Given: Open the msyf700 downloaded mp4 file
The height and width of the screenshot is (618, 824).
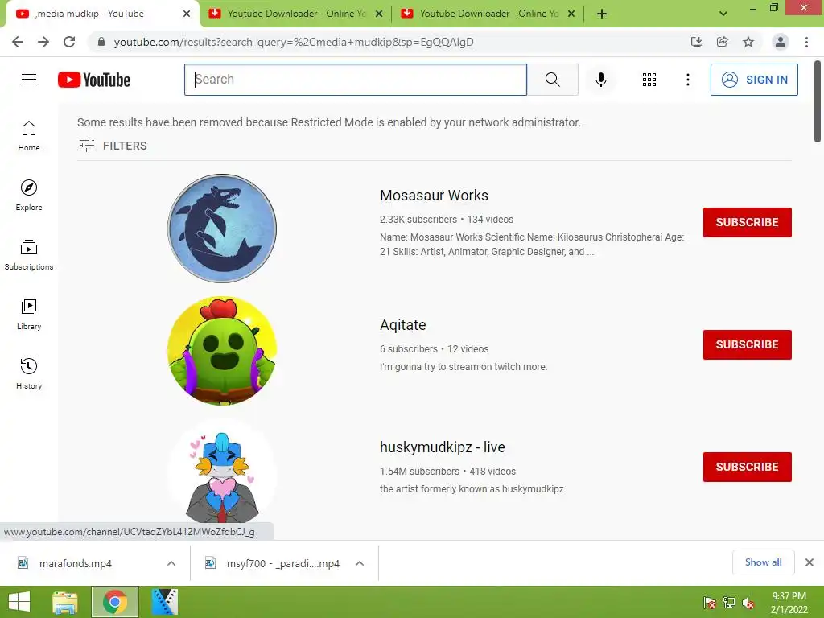Looking at the screenshot, I should [x=282, y=563].
